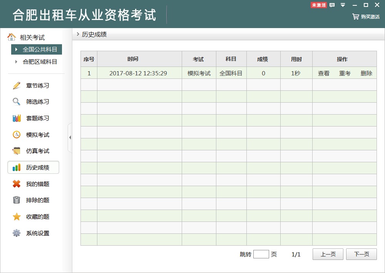Click the 跳转 page number input box
Screen dimensions: 385x273
(261, 254)
